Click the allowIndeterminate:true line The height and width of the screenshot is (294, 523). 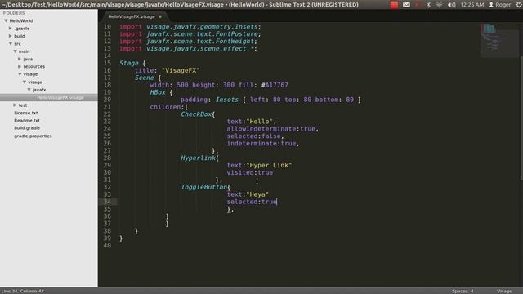(272, 129)
